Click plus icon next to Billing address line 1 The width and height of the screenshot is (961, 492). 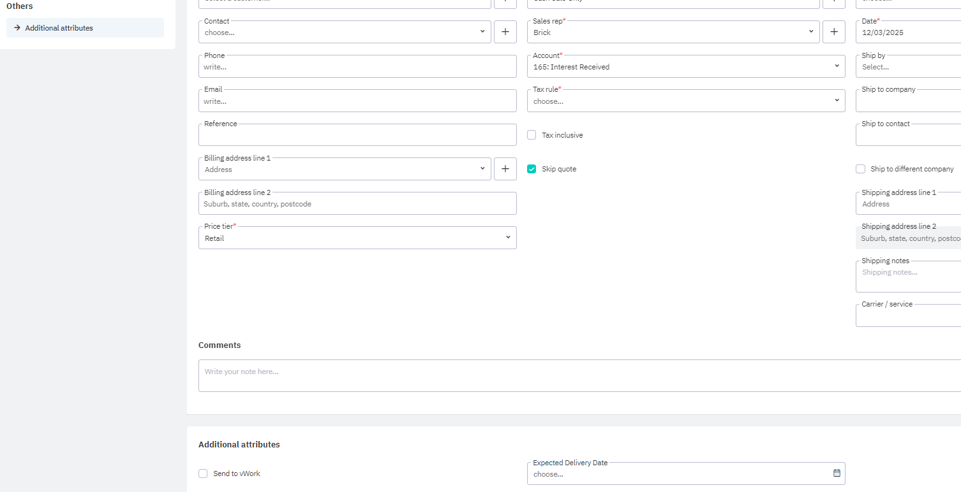(505, 169)
